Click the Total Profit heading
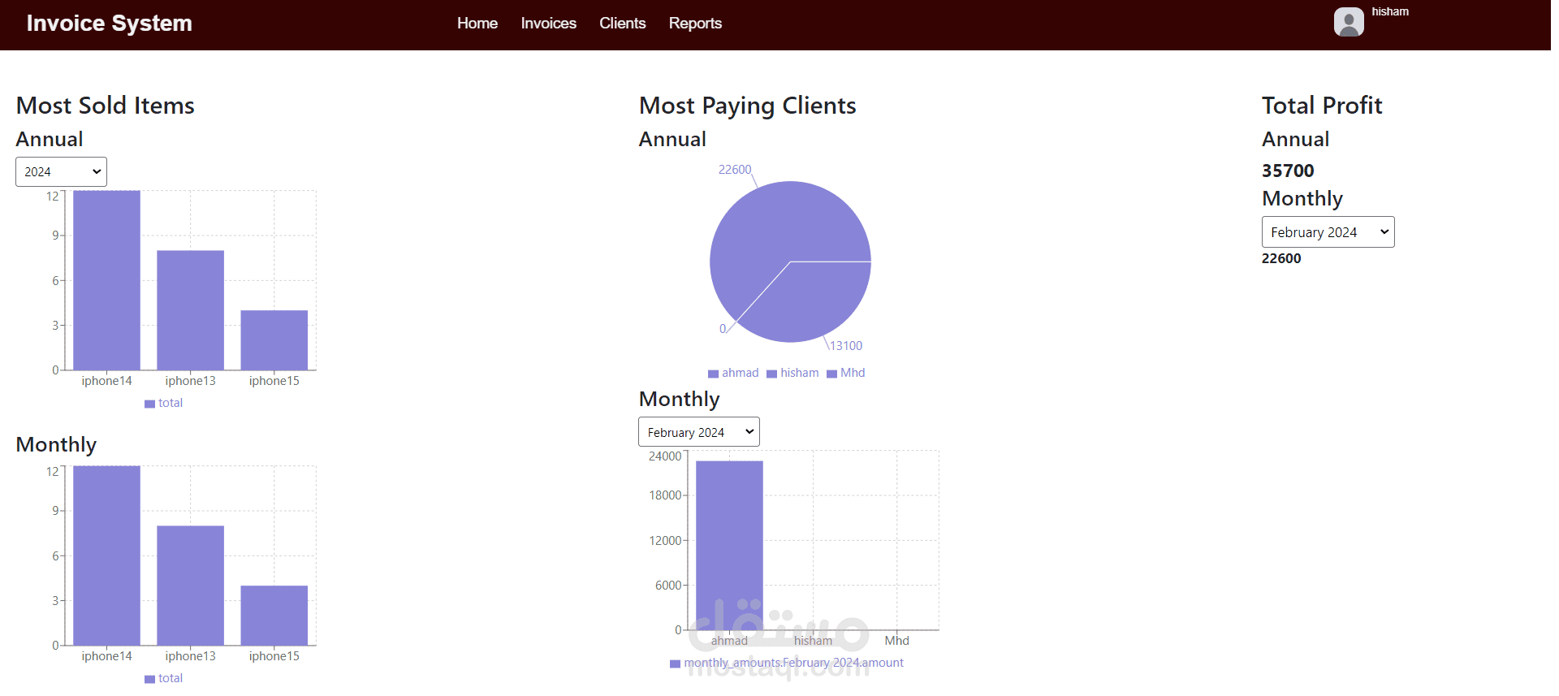The image size is (1559, 696). (1322, 106)
